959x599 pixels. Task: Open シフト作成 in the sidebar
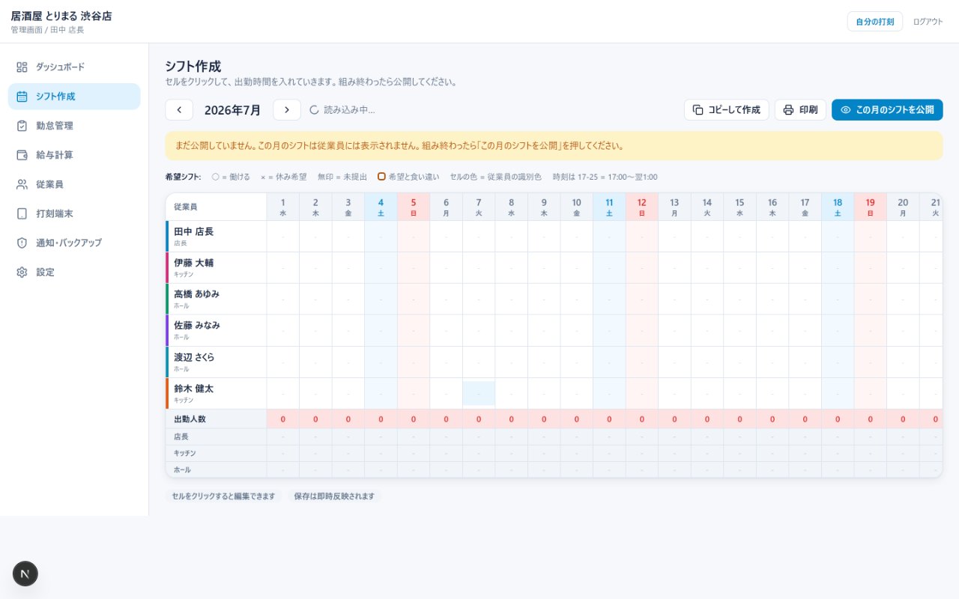tap(74, 96)
